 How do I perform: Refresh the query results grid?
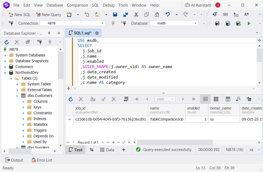click(70, 99)
